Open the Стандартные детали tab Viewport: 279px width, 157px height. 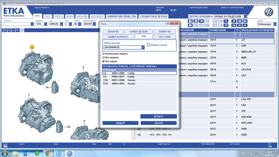[x=153, y=17]
